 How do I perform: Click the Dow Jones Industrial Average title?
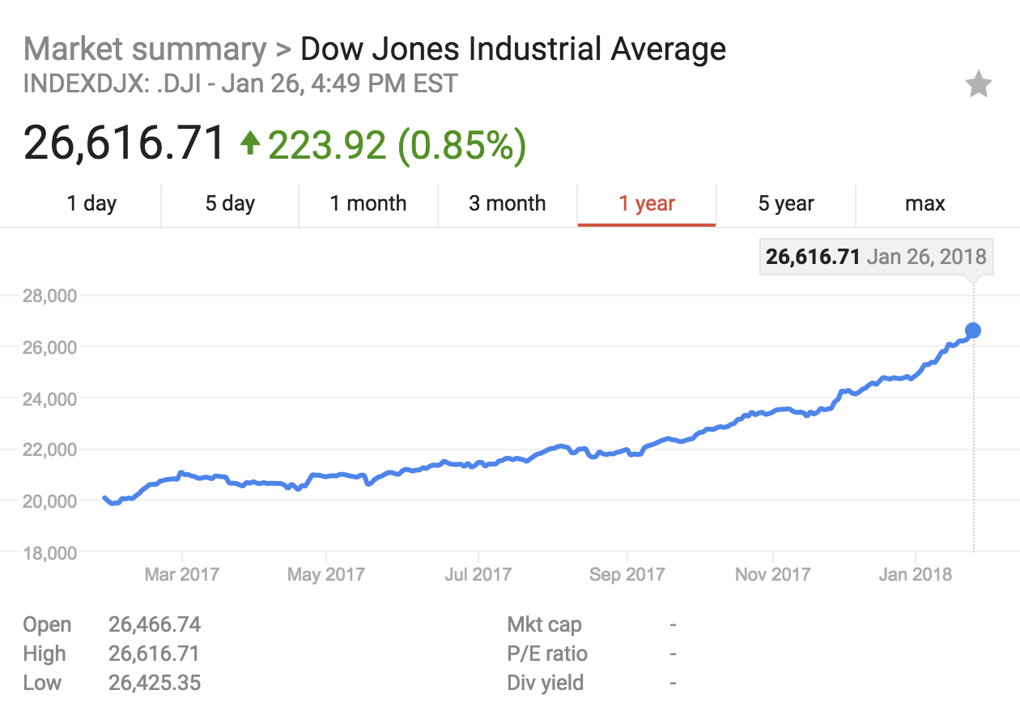[513, 50]
